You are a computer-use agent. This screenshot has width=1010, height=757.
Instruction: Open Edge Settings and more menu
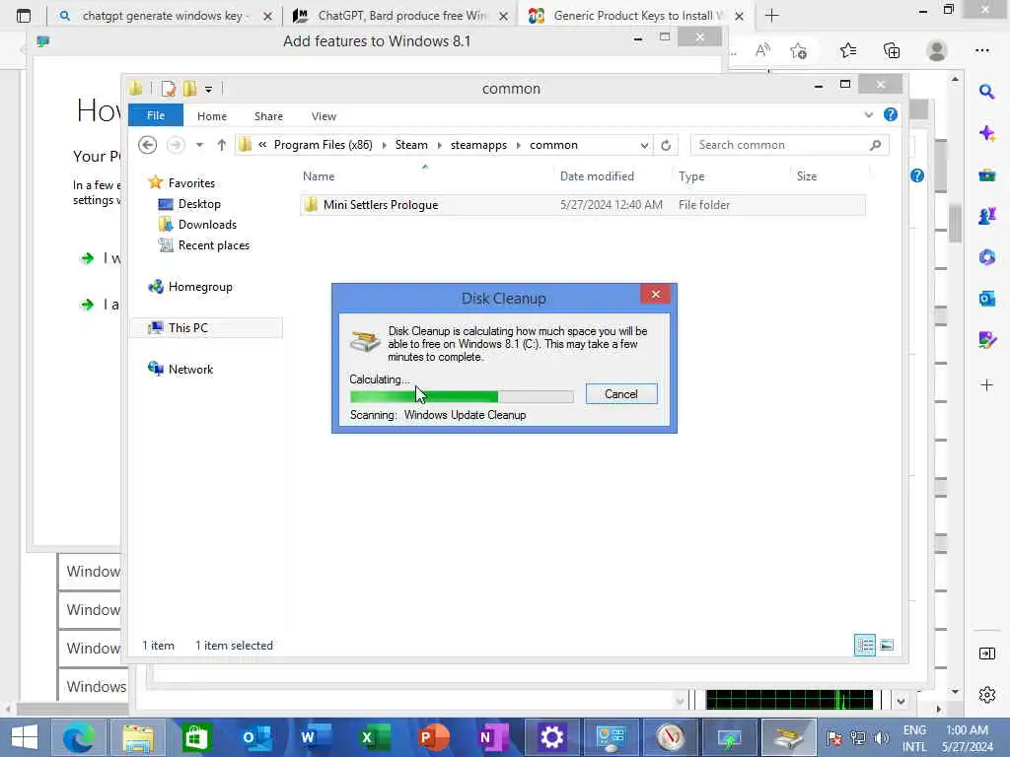981,50
